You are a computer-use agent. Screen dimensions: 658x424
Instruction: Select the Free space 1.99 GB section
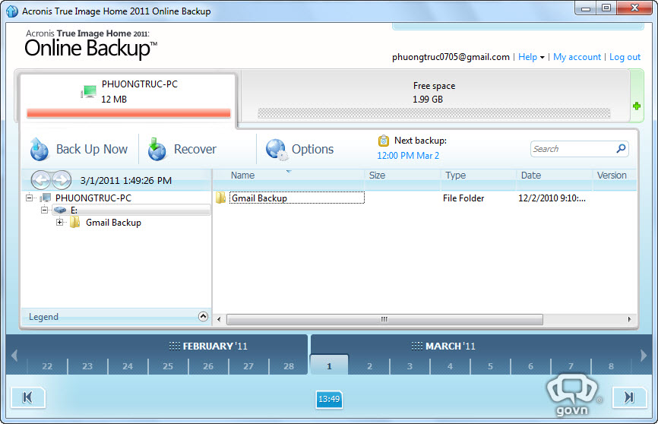coord(435,97)
